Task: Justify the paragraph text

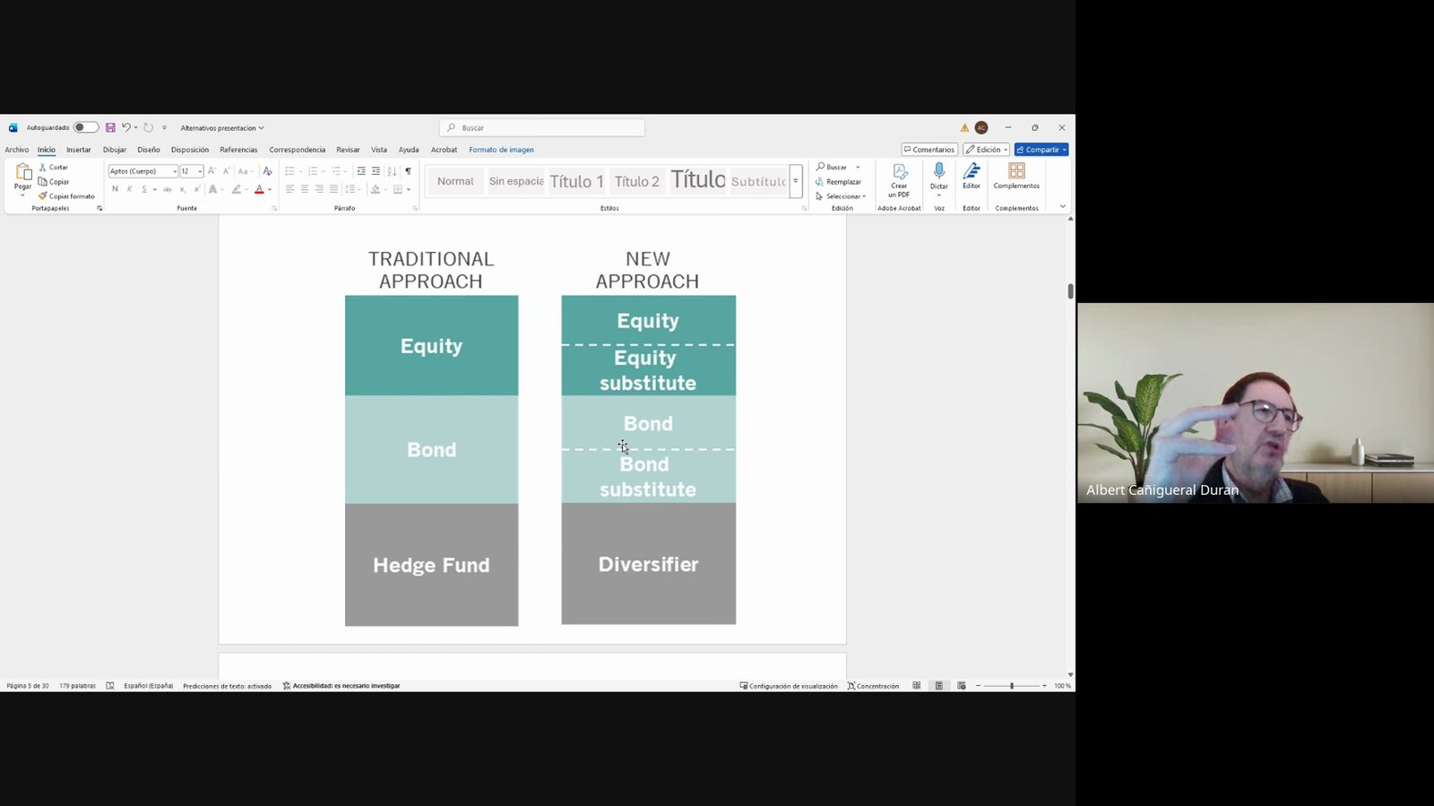Action: [333, 189]
